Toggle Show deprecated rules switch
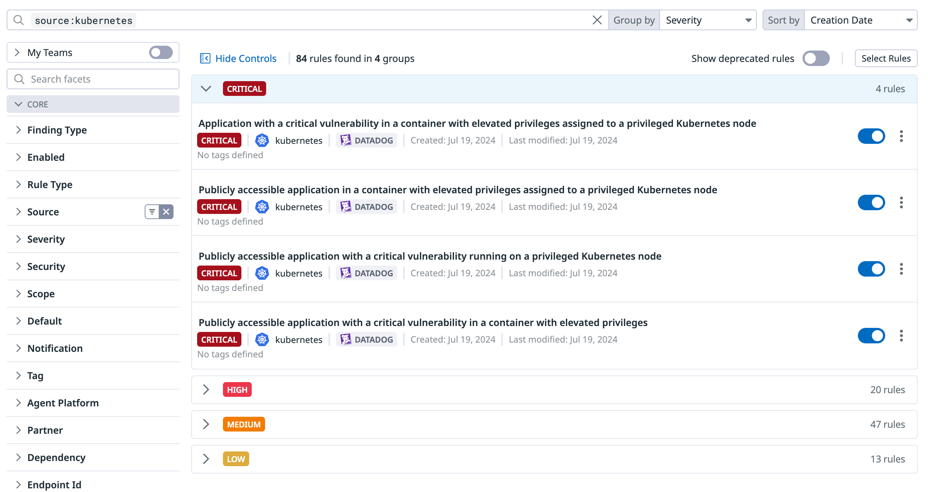Image resolution: width=928 pixels, height=492 pixels. click(816, 58)
